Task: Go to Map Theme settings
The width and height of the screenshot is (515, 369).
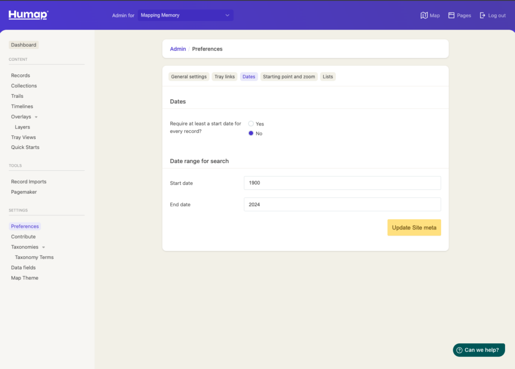Action: 25,278
